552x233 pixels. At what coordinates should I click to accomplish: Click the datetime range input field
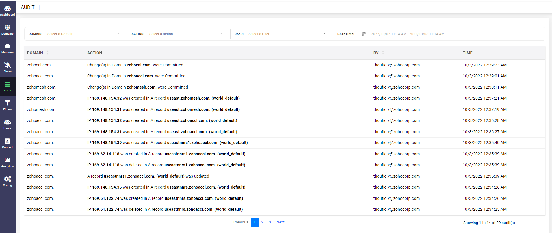point(407,34)
